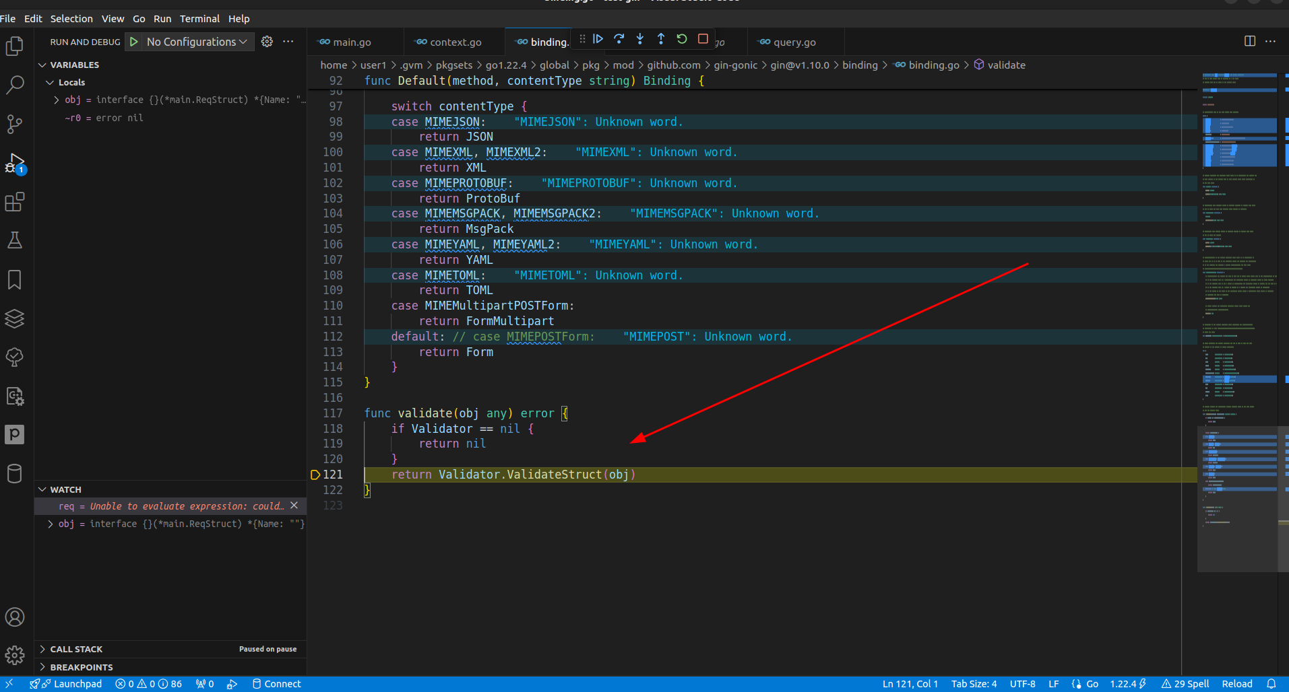This screenshot has width=1289, height=692.
Task: Open launch.json with gear icon
Action: point(268,42)
